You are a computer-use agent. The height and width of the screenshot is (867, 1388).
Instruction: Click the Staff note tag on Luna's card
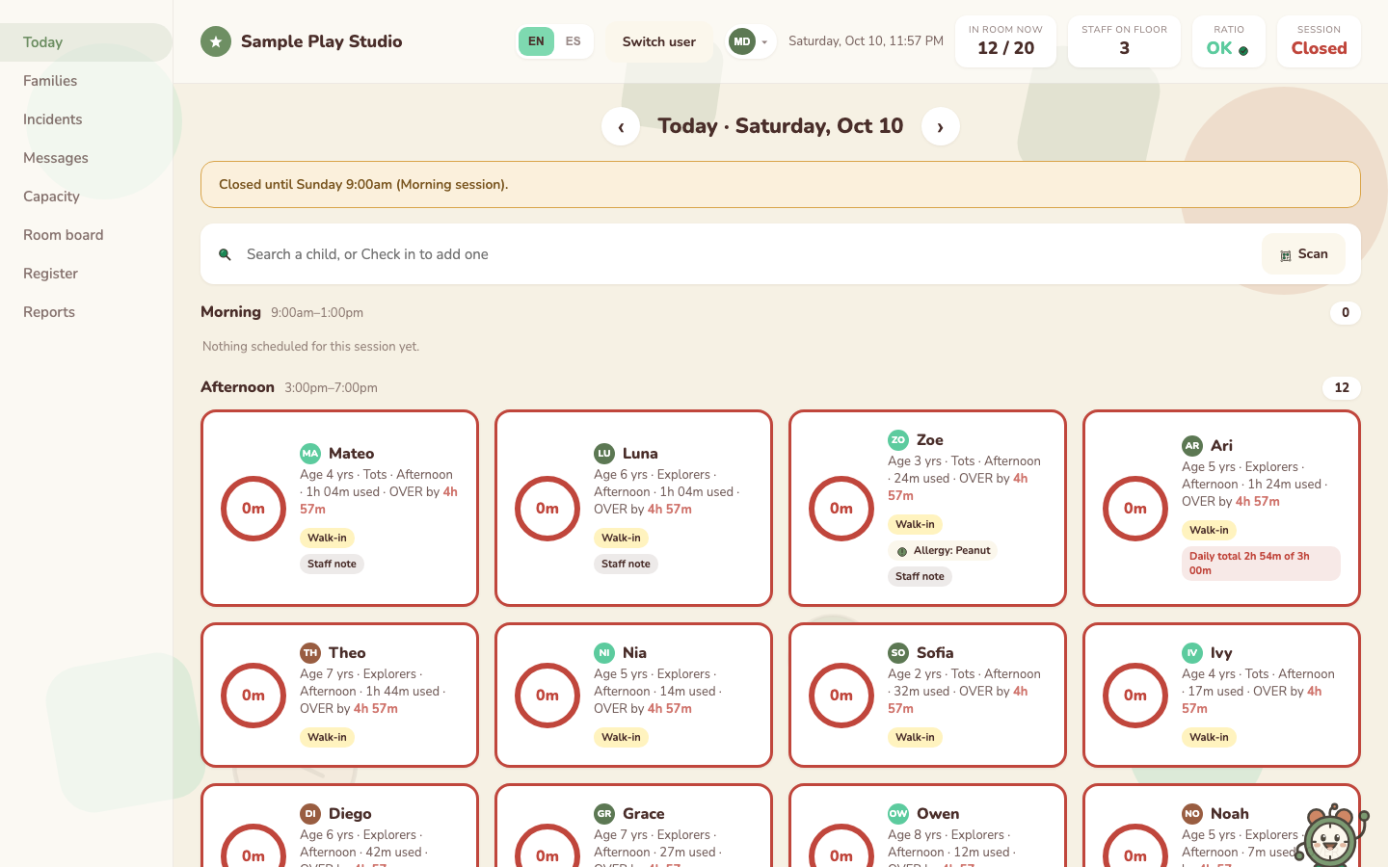pos(626,565)
